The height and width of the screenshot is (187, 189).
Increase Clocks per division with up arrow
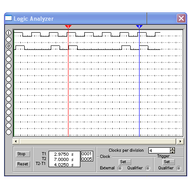coord(173,149)
